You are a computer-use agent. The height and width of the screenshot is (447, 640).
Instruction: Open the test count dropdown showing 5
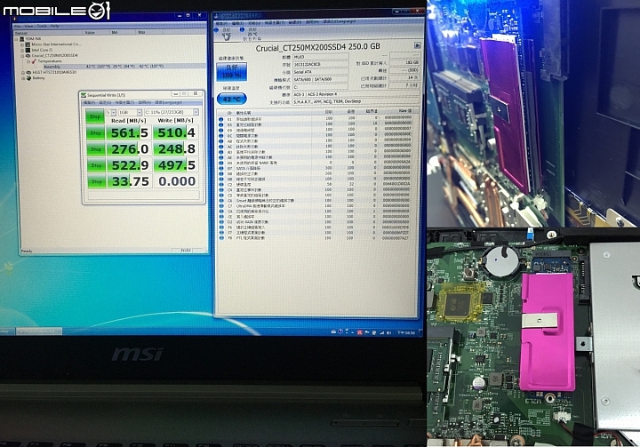[111, 112]
